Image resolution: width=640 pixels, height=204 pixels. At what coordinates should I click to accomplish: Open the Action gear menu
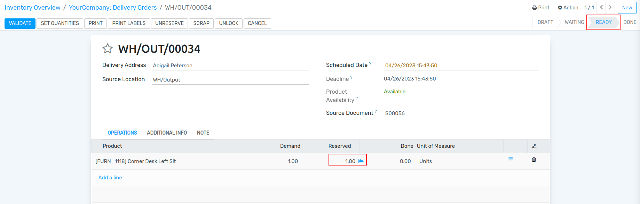[568, 8]
